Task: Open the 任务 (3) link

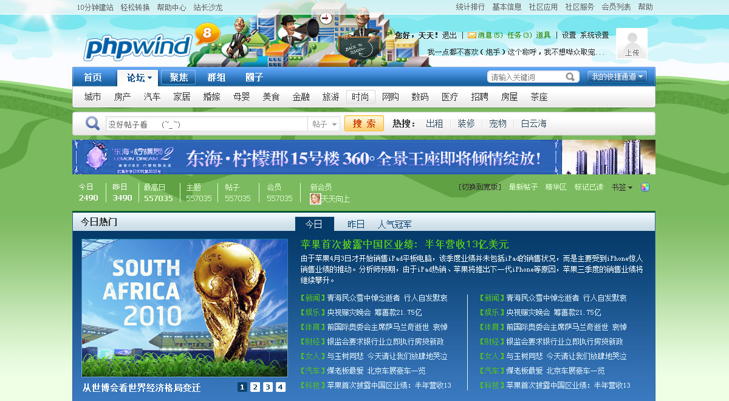Action: point(519,35)
